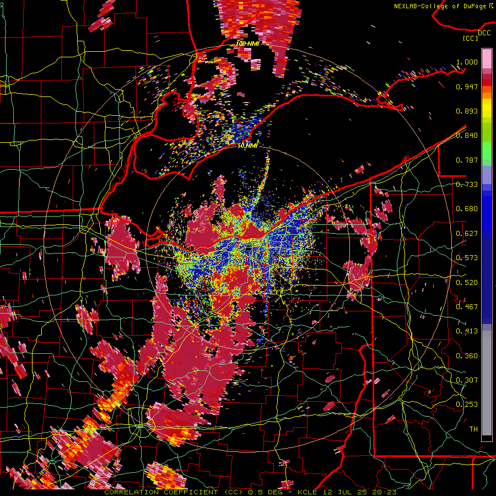Pick the yellow segment of color scale
The height and width of the screenshot is (496, 496).
(x=487, y=108)
